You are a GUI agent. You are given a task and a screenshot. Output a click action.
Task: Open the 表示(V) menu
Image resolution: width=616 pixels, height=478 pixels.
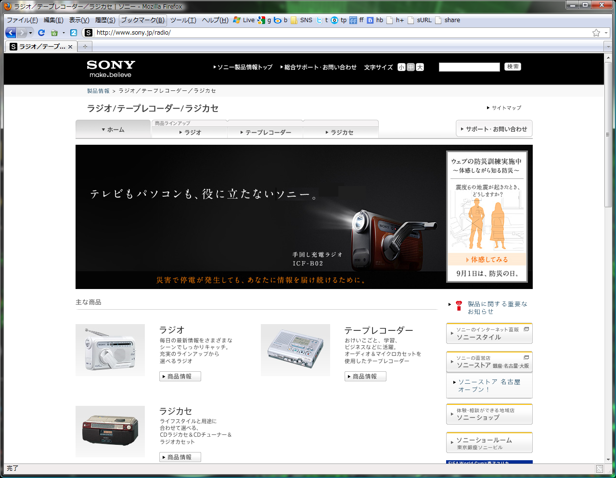click(x=79, y=20)
